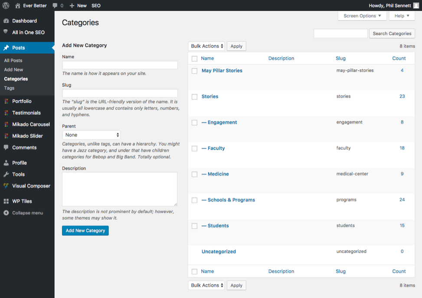Toggle select-all checkbox in table header
Screen dimensions: 422x298
pyautogui.click(x=195, y=59)
